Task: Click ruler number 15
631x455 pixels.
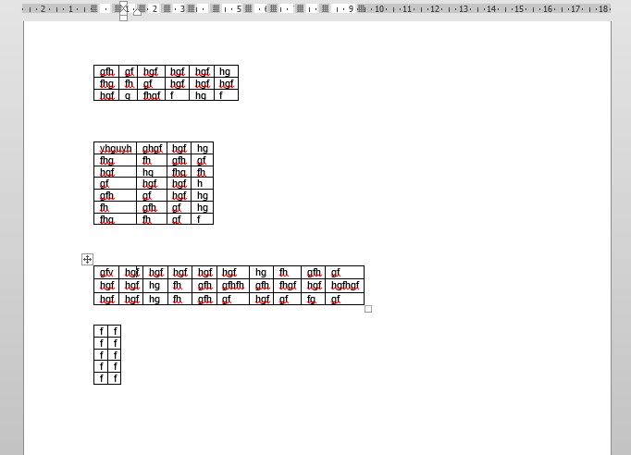Action: (519, 8)
